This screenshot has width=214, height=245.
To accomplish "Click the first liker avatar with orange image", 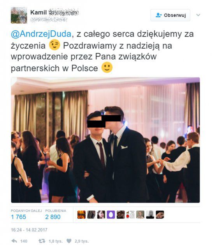I will point(81,215).
